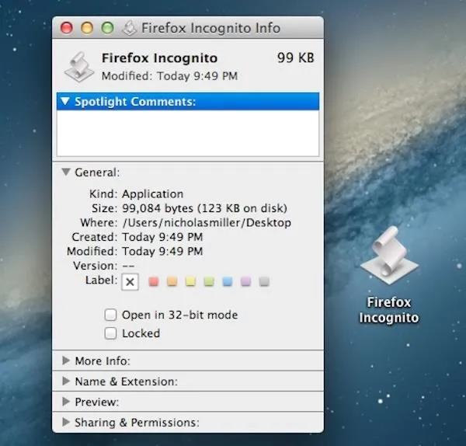Screen dimensions: 466x446
Task: Click the path /Users/nicholasmiller/Desktop
Action: [x=207, y=223]
